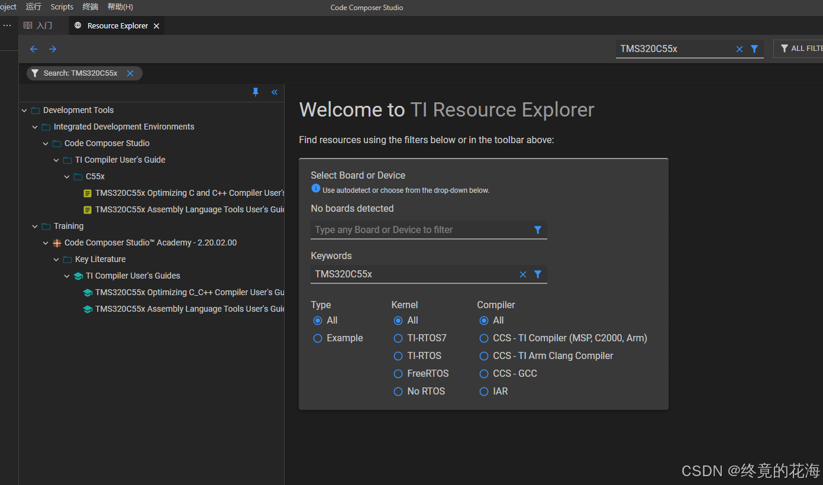Viewport: 823px width, 485px height.
Task: Open Academy TMS320C55x Assembly Language Tools guide
Action: [190, 309]
